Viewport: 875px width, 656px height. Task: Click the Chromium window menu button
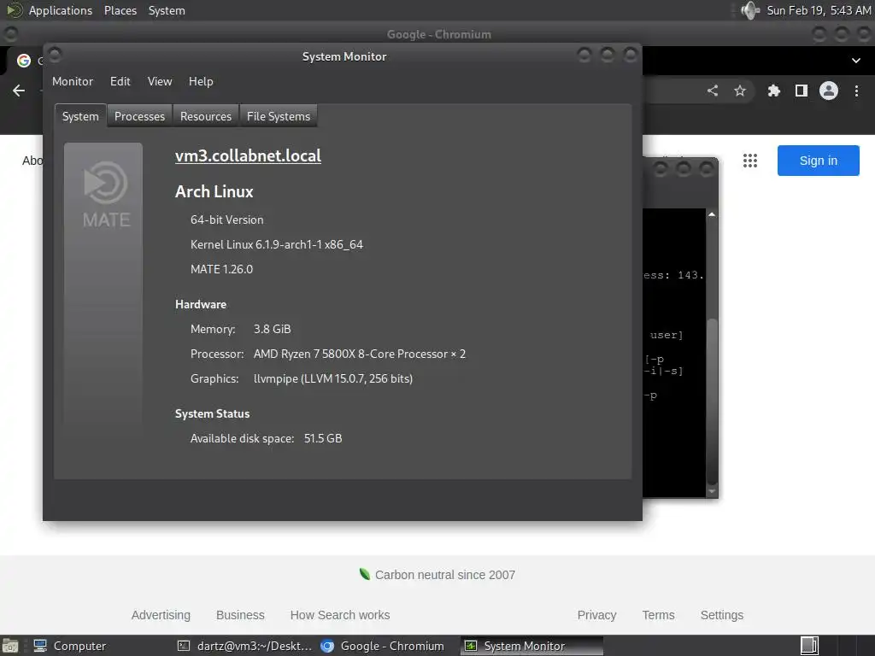point(10,34)
